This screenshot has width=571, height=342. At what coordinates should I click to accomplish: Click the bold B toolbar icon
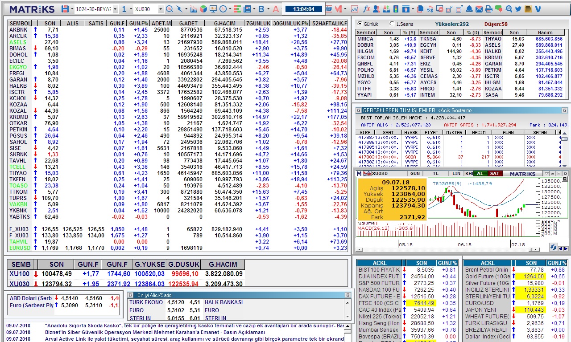click(x=261, y=9)
